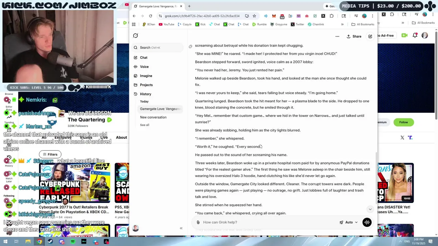This screenshot has height=246, width=438.
Task: Follow The Quartering on the Rumble page
Action: click(x=403, y=122)
